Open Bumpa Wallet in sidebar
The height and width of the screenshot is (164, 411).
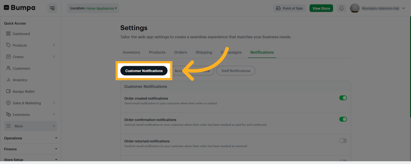point(23,91)
